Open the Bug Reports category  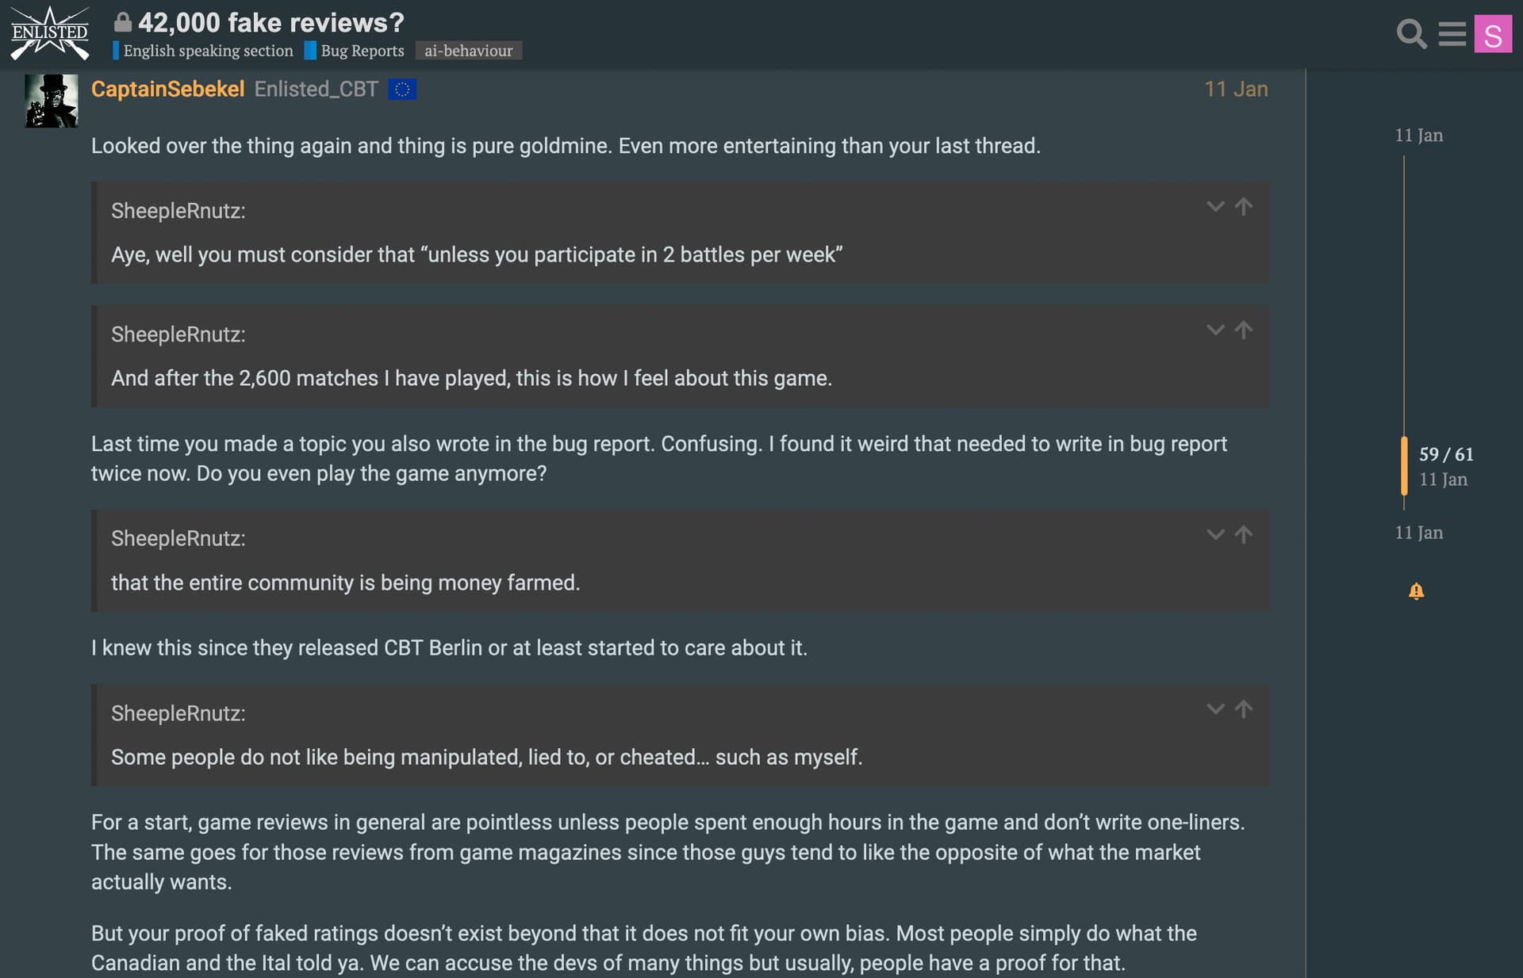click(362, 51)
